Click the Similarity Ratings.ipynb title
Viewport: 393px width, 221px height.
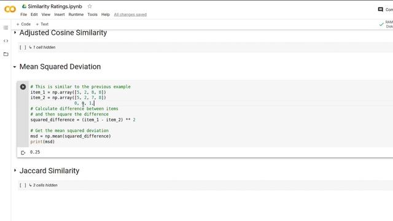[55, 7]
